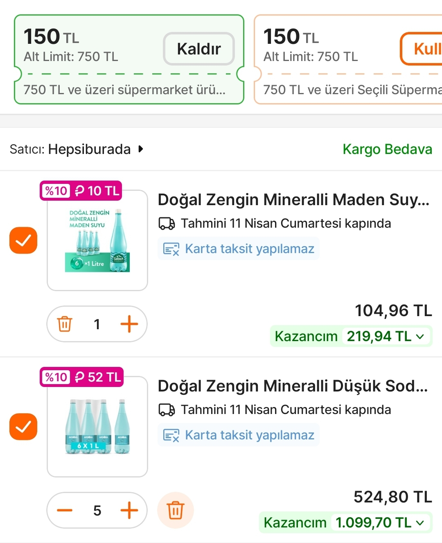The width and height of the screenshot is (442, 543).
Task: Tap card installment icon on second product
Action: click(x=171, y=435)
